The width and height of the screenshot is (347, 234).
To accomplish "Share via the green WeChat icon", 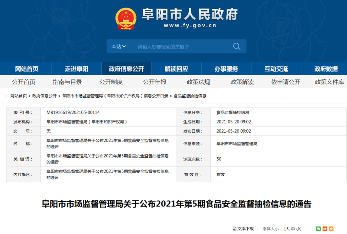I will coord(319,229).
